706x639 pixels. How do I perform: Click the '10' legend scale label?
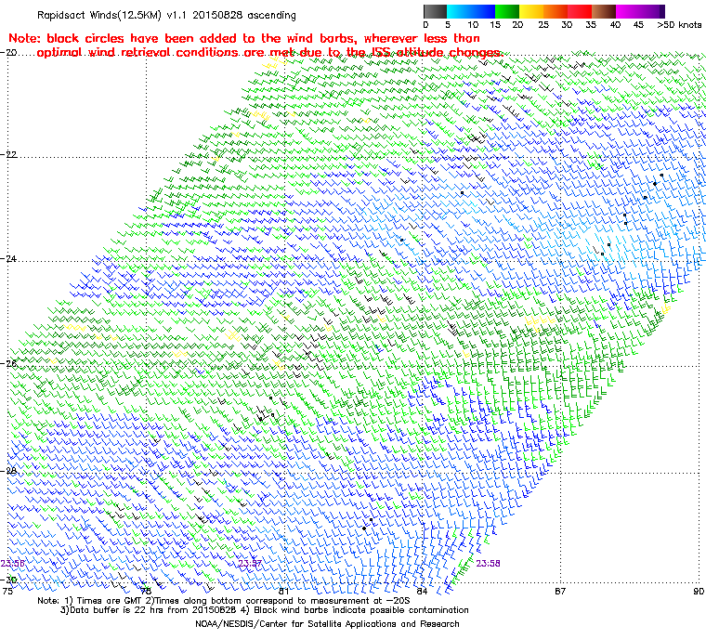click(473, 25)
